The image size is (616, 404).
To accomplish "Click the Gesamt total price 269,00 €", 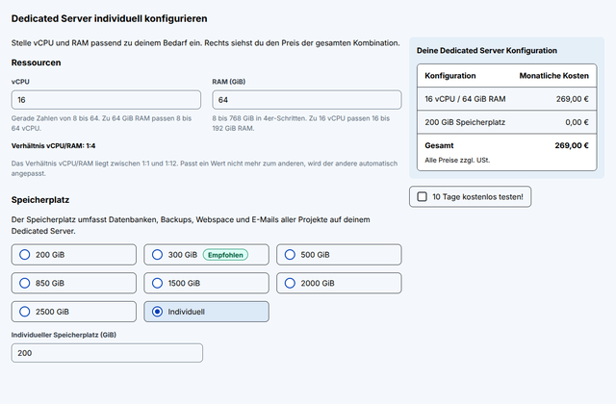I will 572,145.
